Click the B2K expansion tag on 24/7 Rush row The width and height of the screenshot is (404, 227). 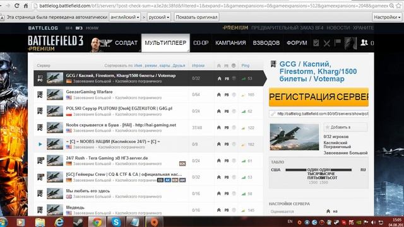[182, 164]
